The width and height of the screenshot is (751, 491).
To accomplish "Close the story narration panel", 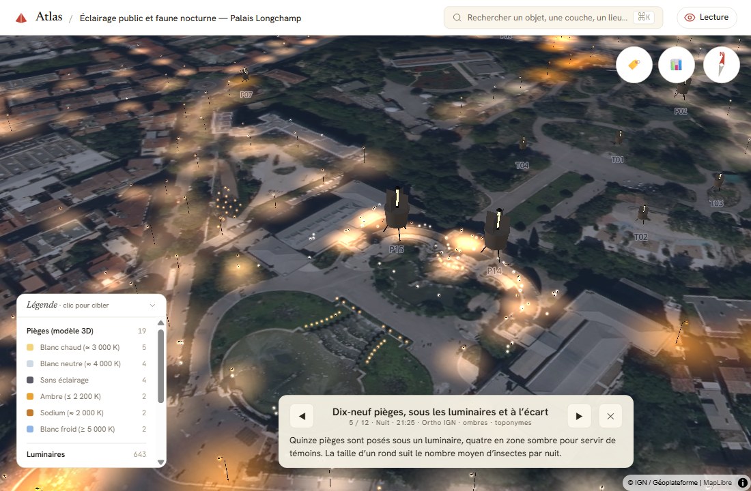I will (610, 416).
